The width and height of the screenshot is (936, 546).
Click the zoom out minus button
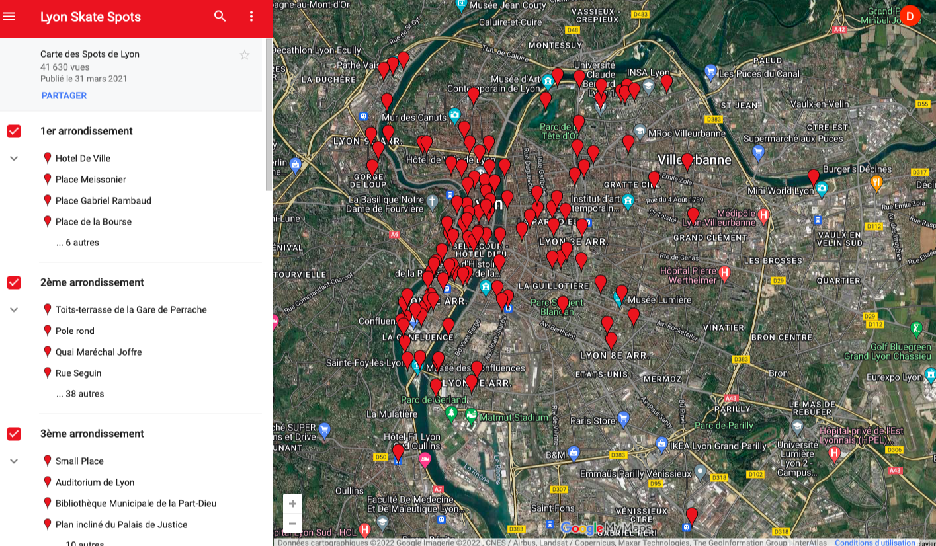292,524
